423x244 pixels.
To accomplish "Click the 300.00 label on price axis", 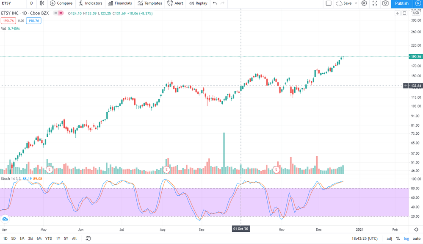I will 416,20.
